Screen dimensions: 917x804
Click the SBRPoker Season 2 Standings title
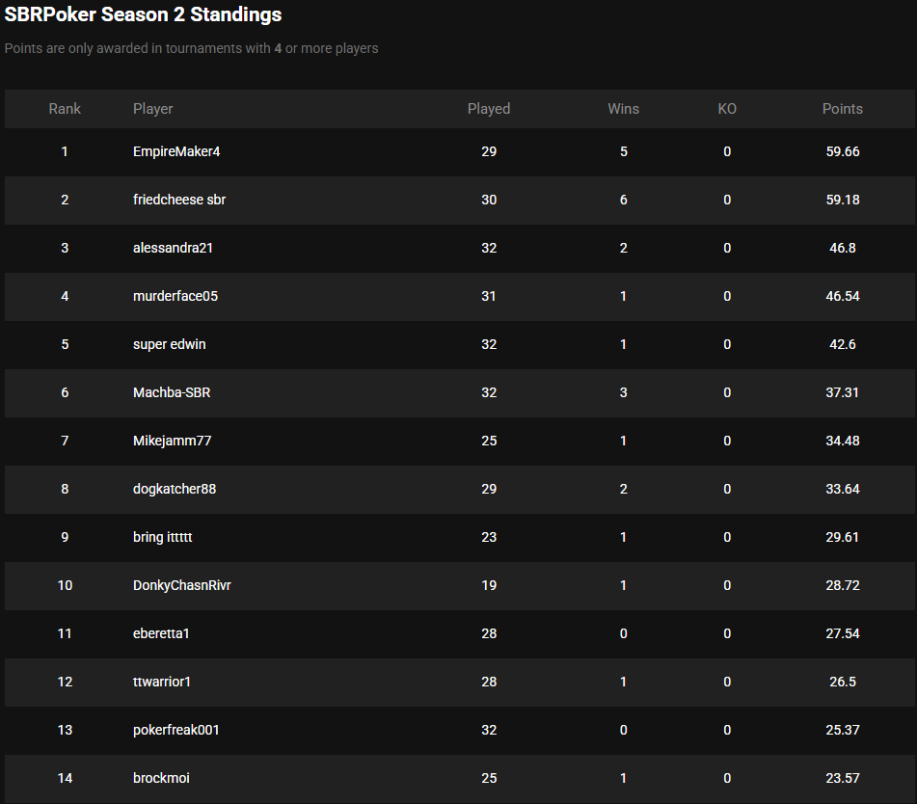click(144, 15)
